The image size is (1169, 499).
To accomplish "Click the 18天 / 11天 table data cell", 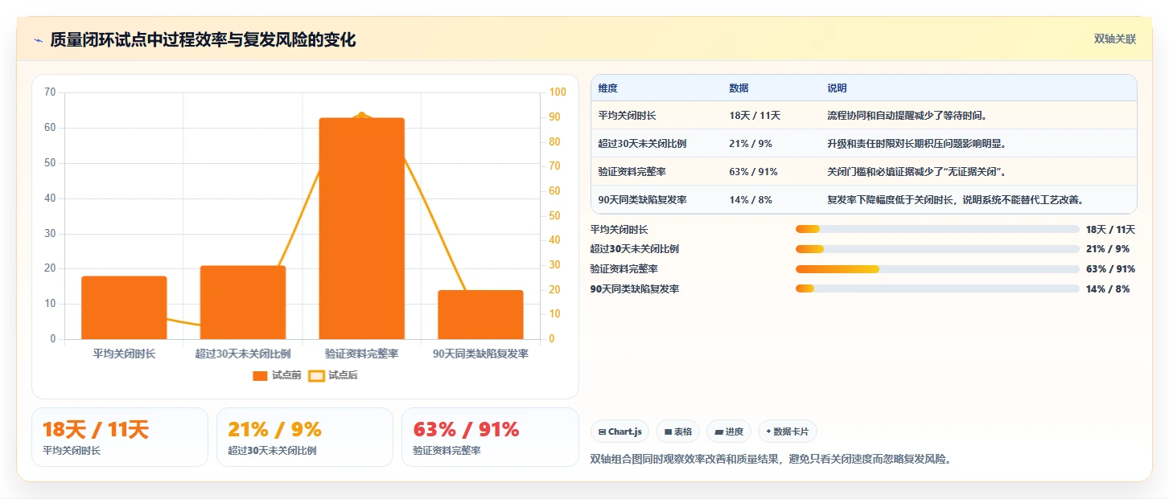I will [x=755, y=116].
